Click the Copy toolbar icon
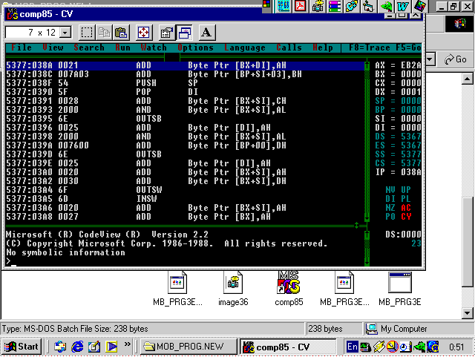Viewport: 475px width, 357px height. click(104, 33)
